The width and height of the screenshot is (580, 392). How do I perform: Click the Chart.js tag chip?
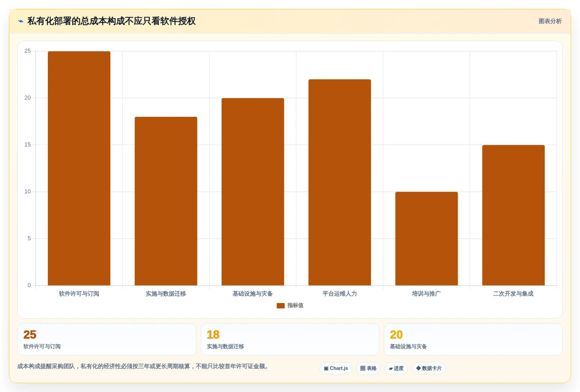(x=336, y=369)
